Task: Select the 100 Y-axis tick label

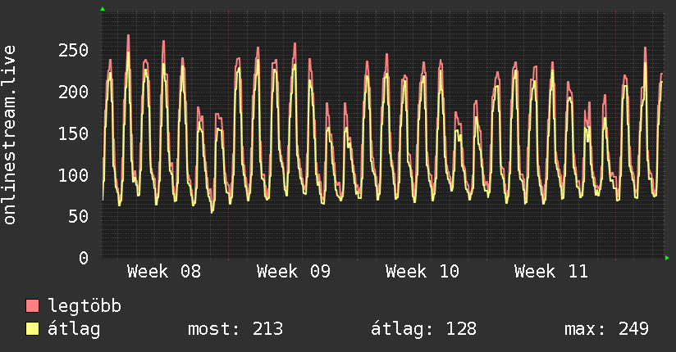Action: (73, 175)
